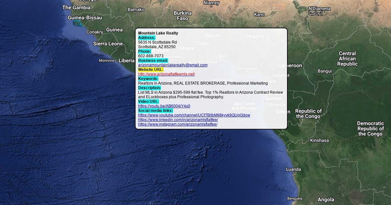Click the N'Djamena city label on map
Image resolution: width=391 pixels, height=205 pixels.
320,9
